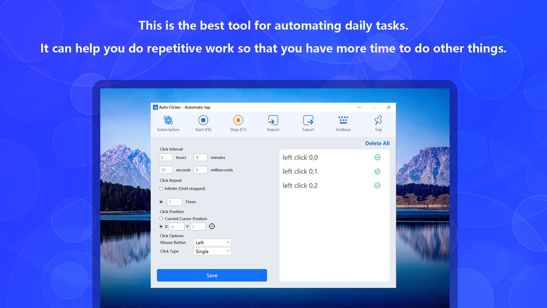547x308 pixels.
Task: Select the X Y coordinates radio button
Action: (x=161, y=227)
